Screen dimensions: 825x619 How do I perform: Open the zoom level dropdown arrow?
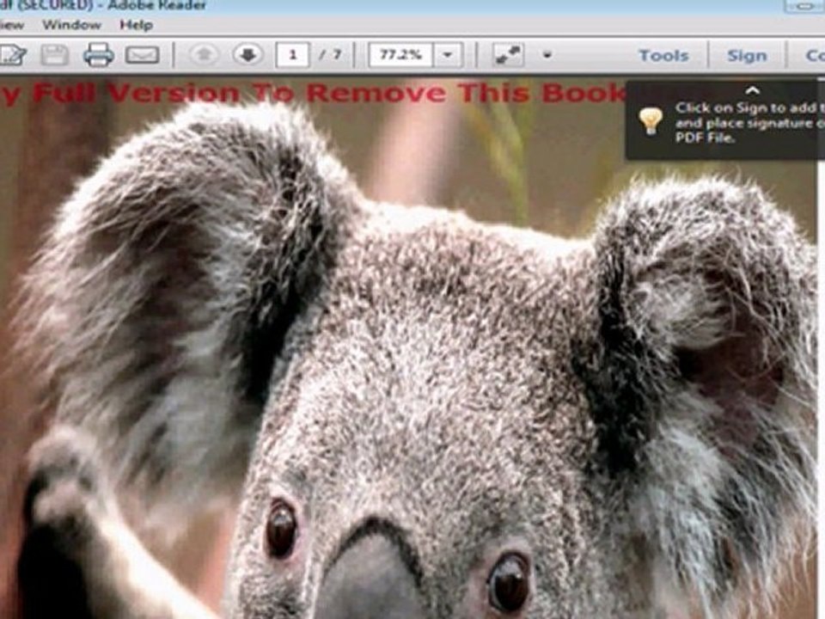click(448, 55)
